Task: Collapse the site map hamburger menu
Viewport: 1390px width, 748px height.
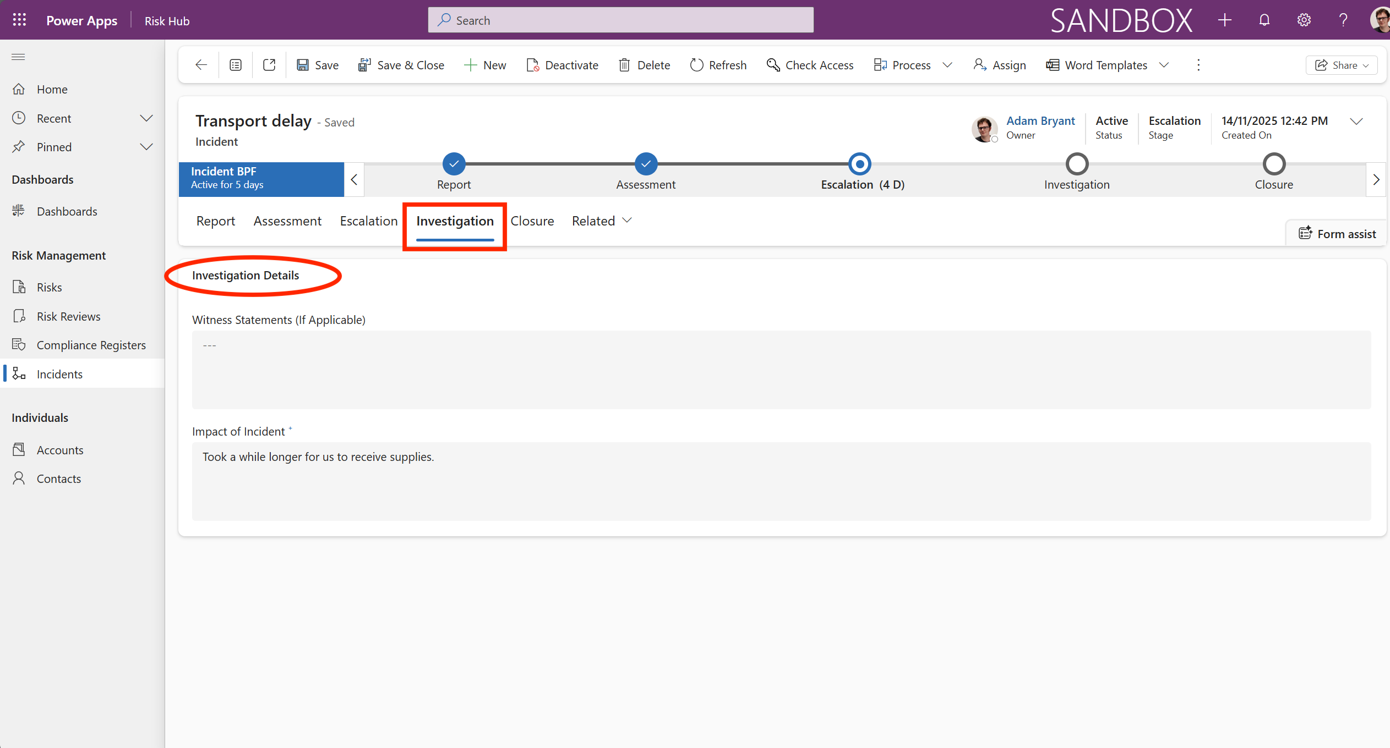Action: point(19,57)
